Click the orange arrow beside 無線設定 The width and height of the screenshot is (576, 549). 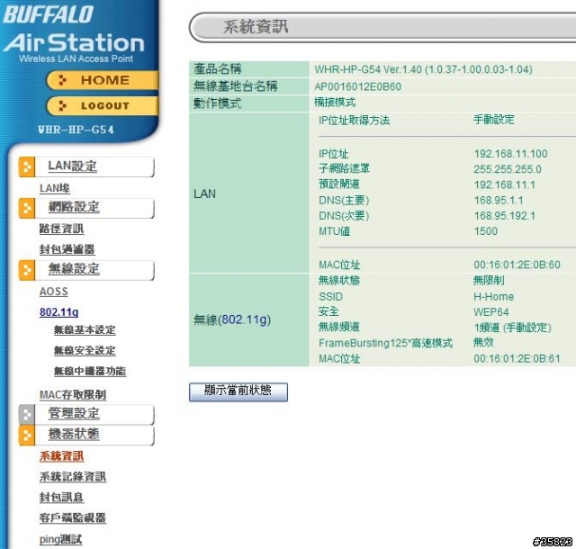[27, 270]
